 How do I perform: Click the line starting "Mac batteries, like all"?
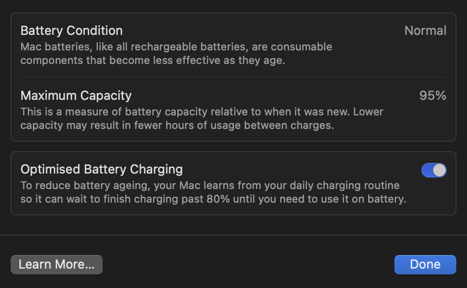tap(176, 47)
